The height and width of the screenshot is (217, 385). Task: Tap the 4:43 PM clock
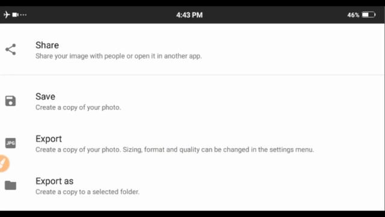(x=189, y=15)
